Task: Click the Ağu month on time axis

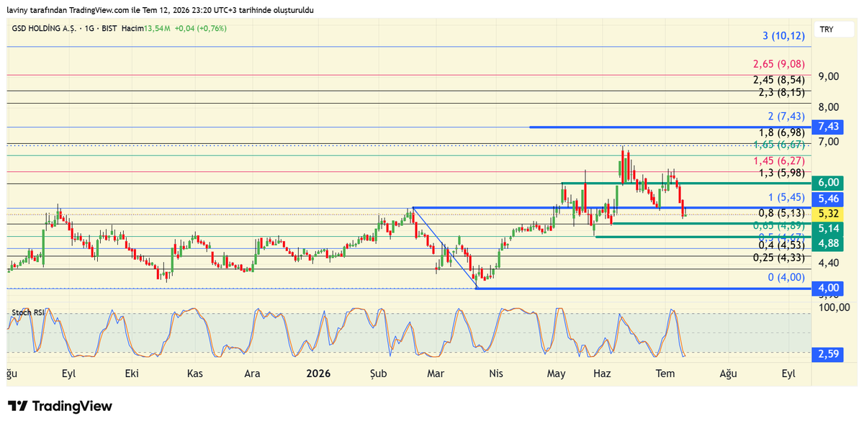Action: pos(729,373)
